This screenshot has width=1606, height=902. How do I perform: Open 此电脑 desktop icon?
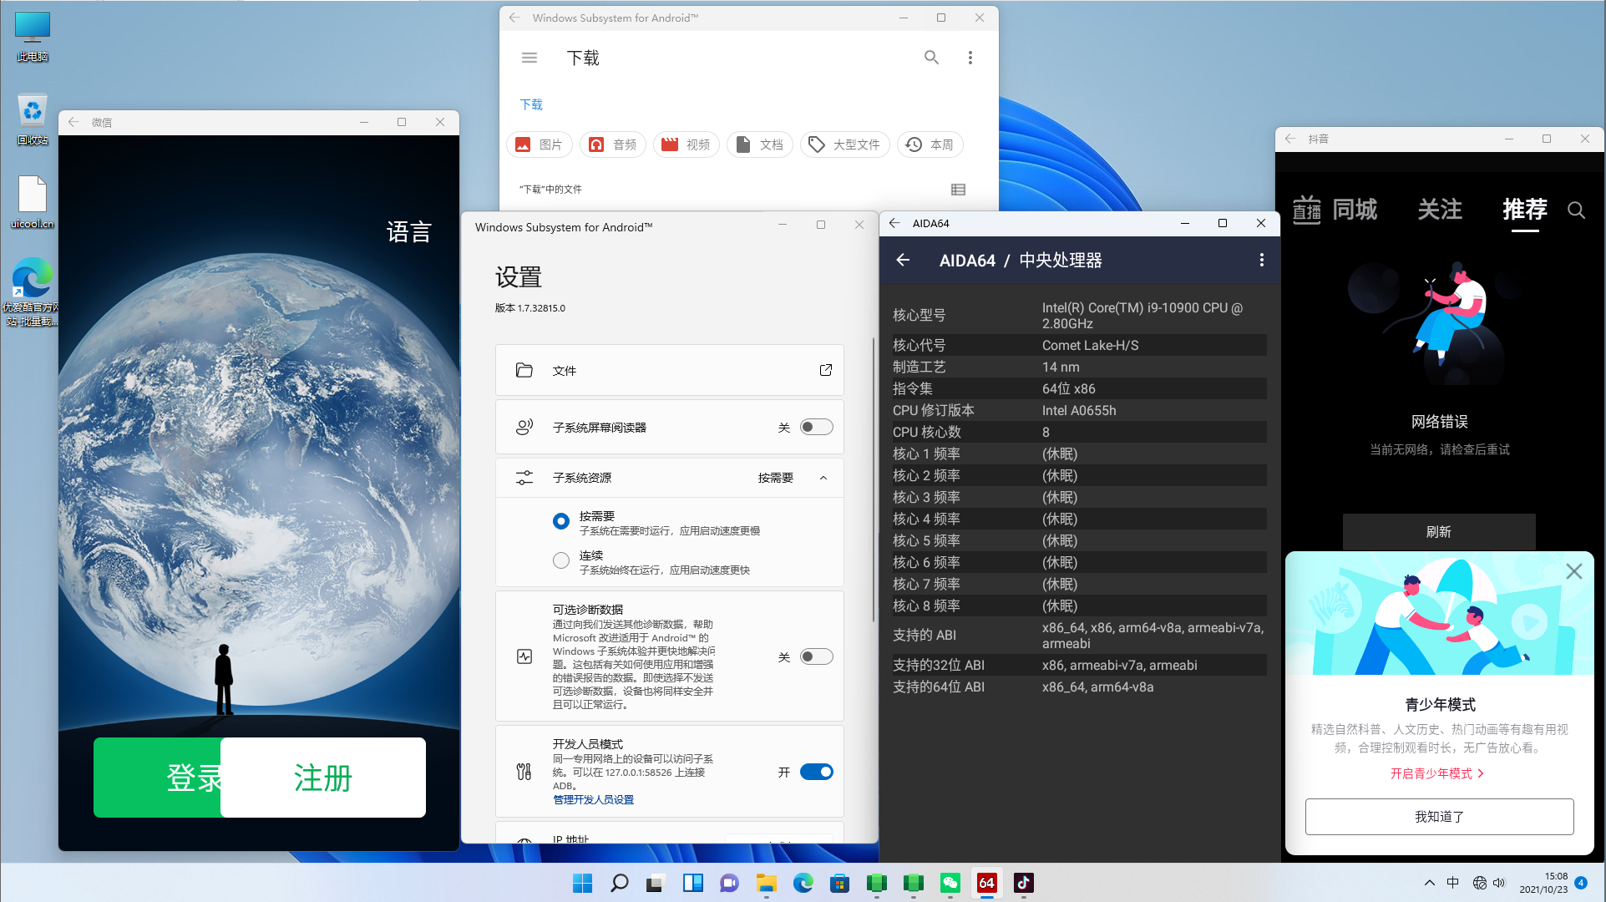(33, 37)
